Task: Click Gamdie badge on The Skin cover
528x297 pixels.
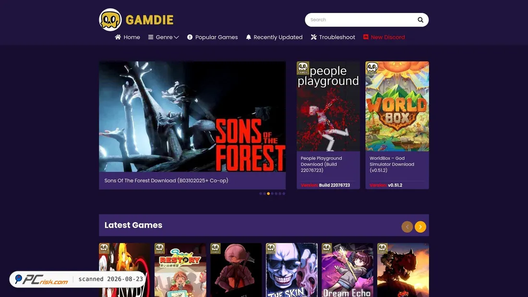Action: [271, 249]
